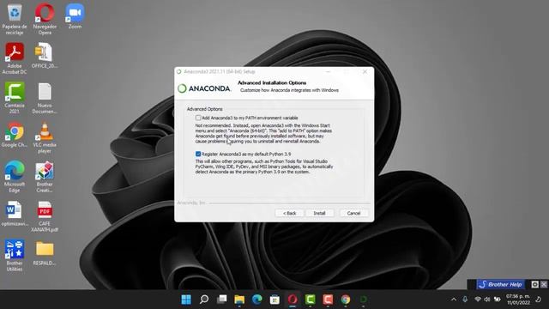This screenshot has width=549, height=309.
Task: Click the battery tray icon
Action: click(498, 300)
